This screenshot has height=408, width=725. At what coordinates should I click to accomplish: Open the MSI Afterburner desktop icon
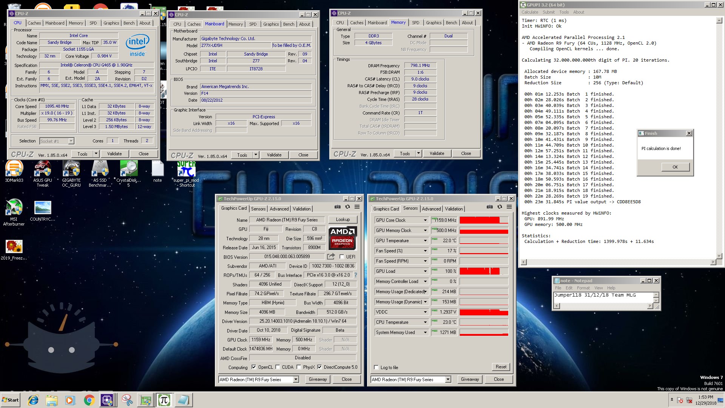tap(14, 212)
